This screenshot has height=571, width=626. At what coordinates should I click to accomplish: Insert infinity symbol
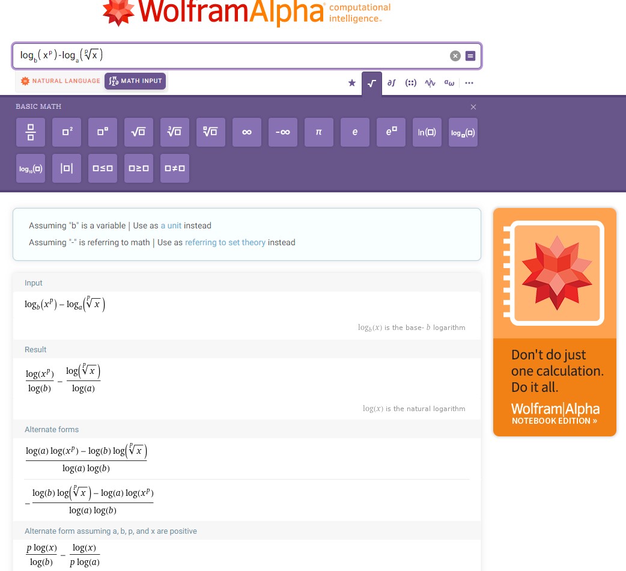click(247, 132)
